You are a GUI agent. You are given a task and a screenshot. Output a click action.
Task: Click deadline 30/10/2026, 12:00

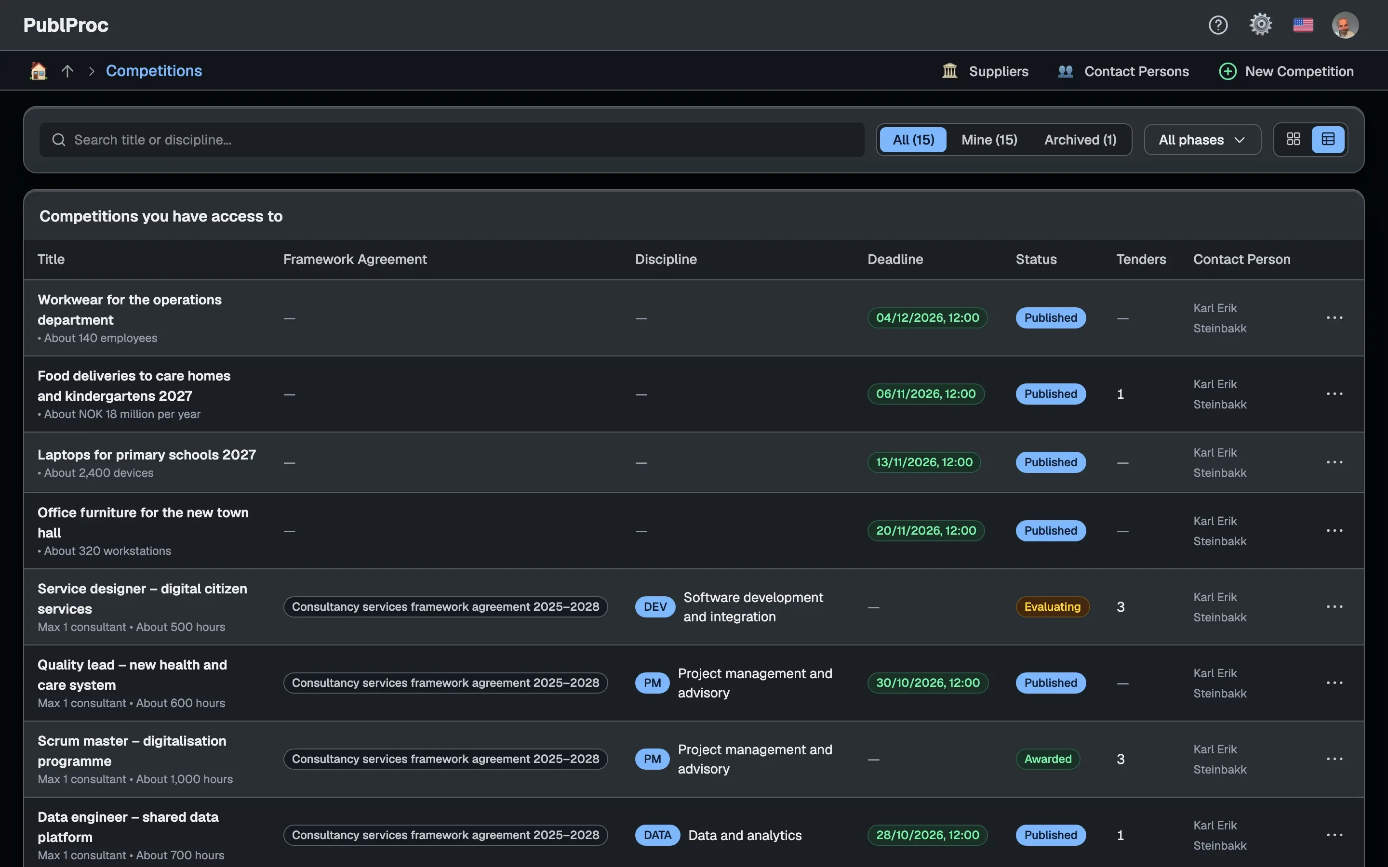coord(927,683)
